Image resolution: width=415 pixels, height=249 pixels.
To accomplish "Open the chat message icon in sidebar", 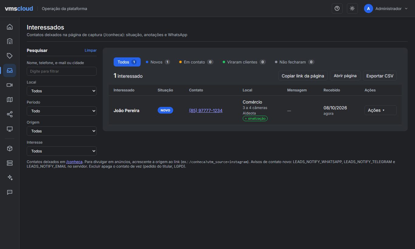I will [x=10, y=192].
